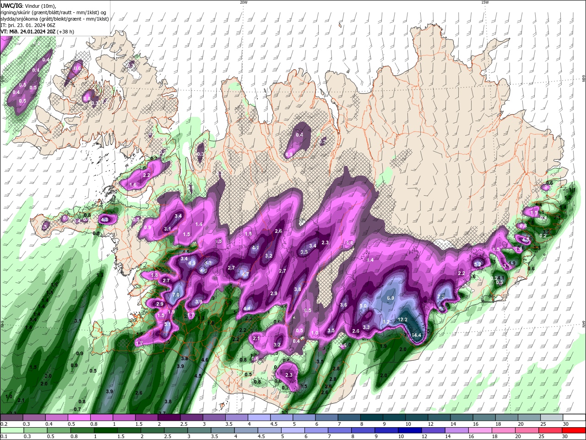This screenshot has height=440, width=586.
Task: Click the "14.4" precipitation maximum value
Action: (x=416, y=335)
